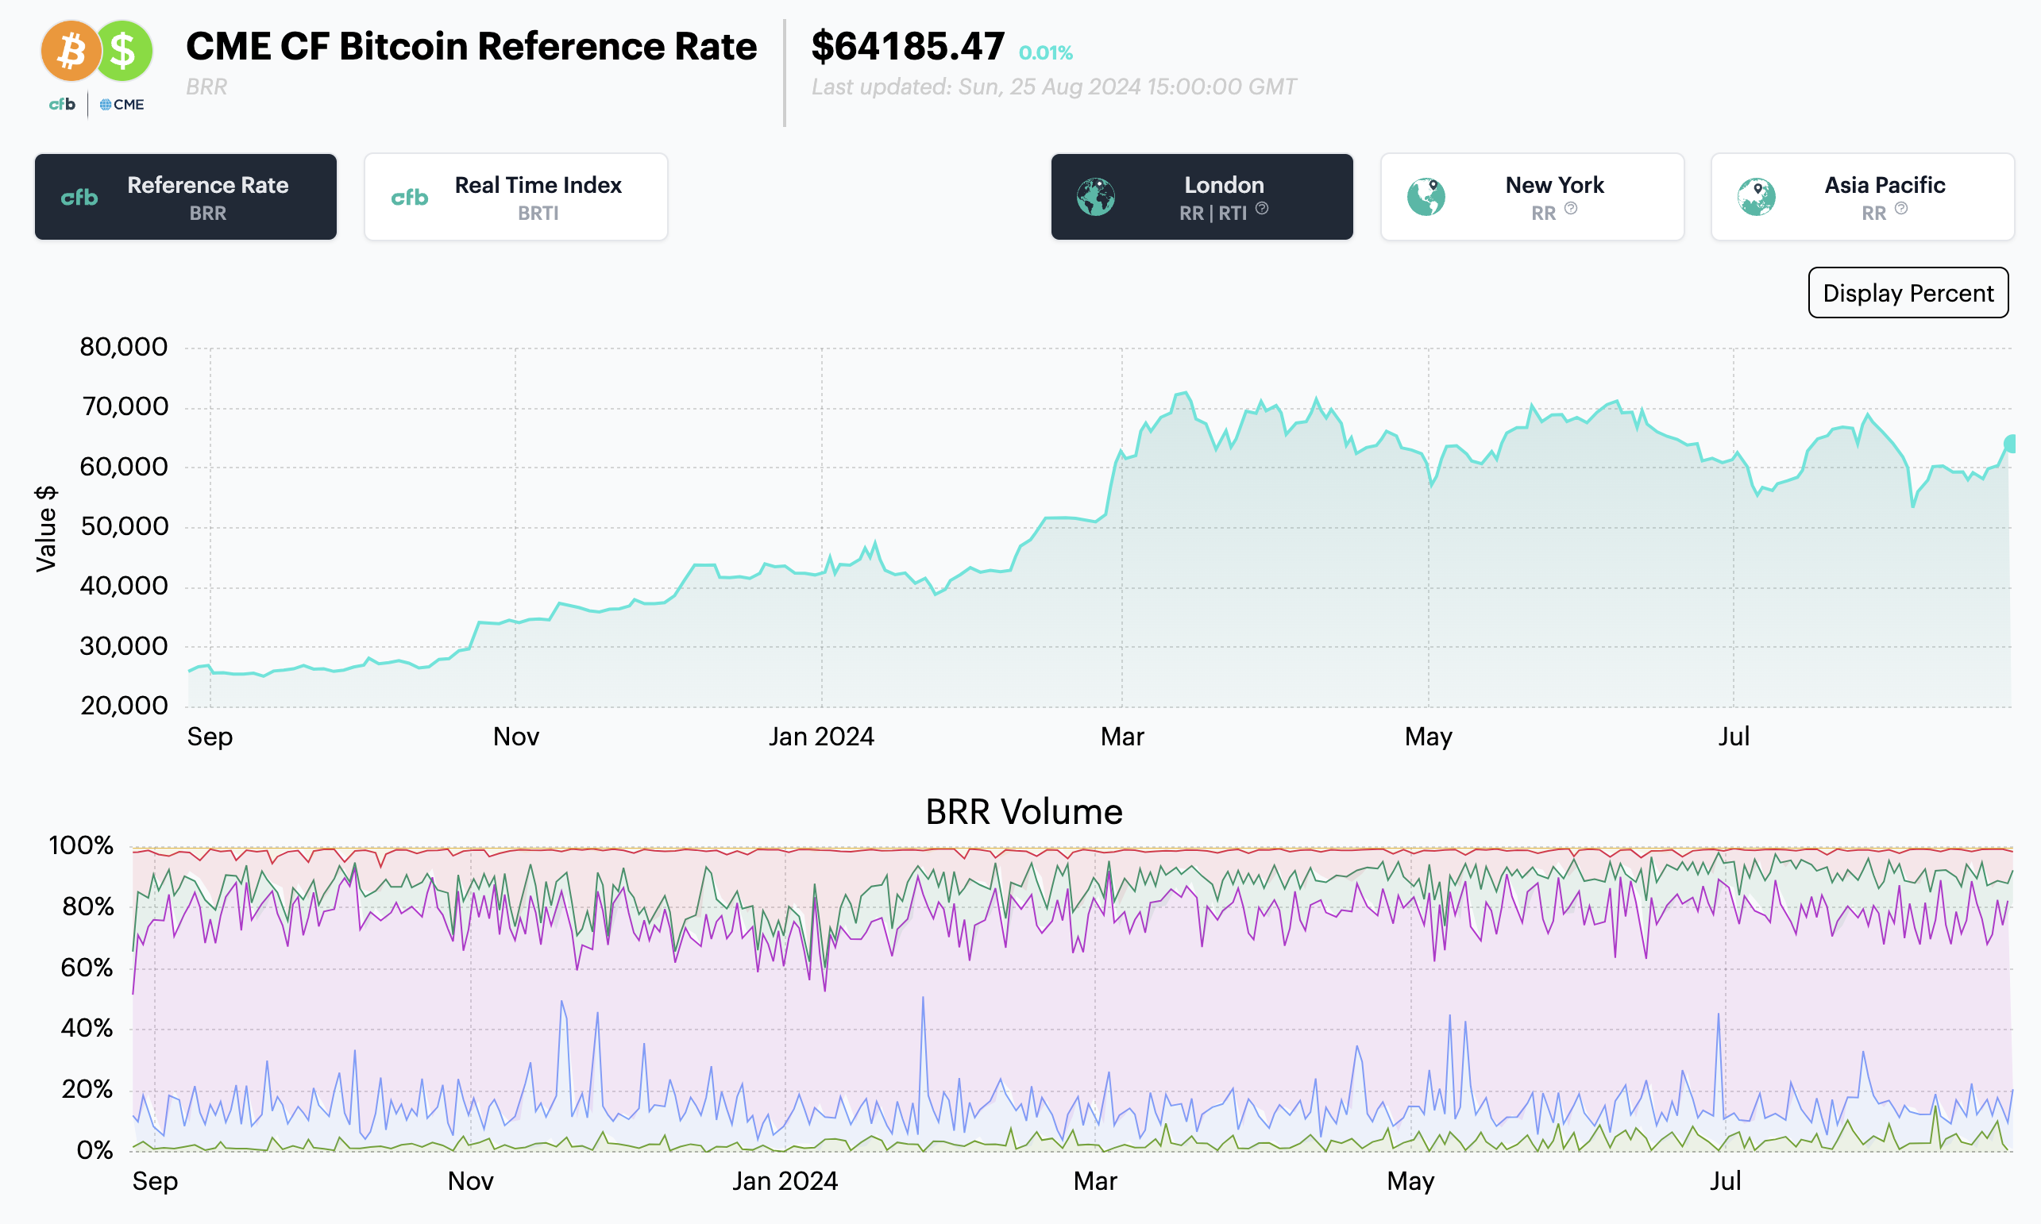Image resolution: width=2041 pixels, height=1224 pixels.
Task: Click the BRR ticker label under the title
Action: pos(206,87)
